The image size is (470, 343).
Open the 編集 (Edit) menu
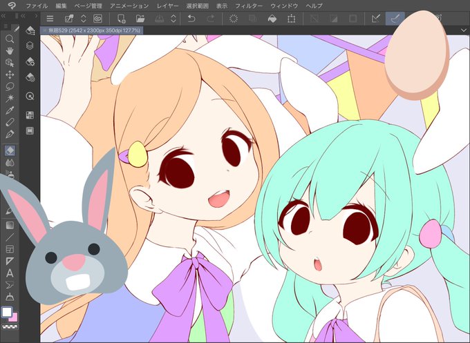61,6
